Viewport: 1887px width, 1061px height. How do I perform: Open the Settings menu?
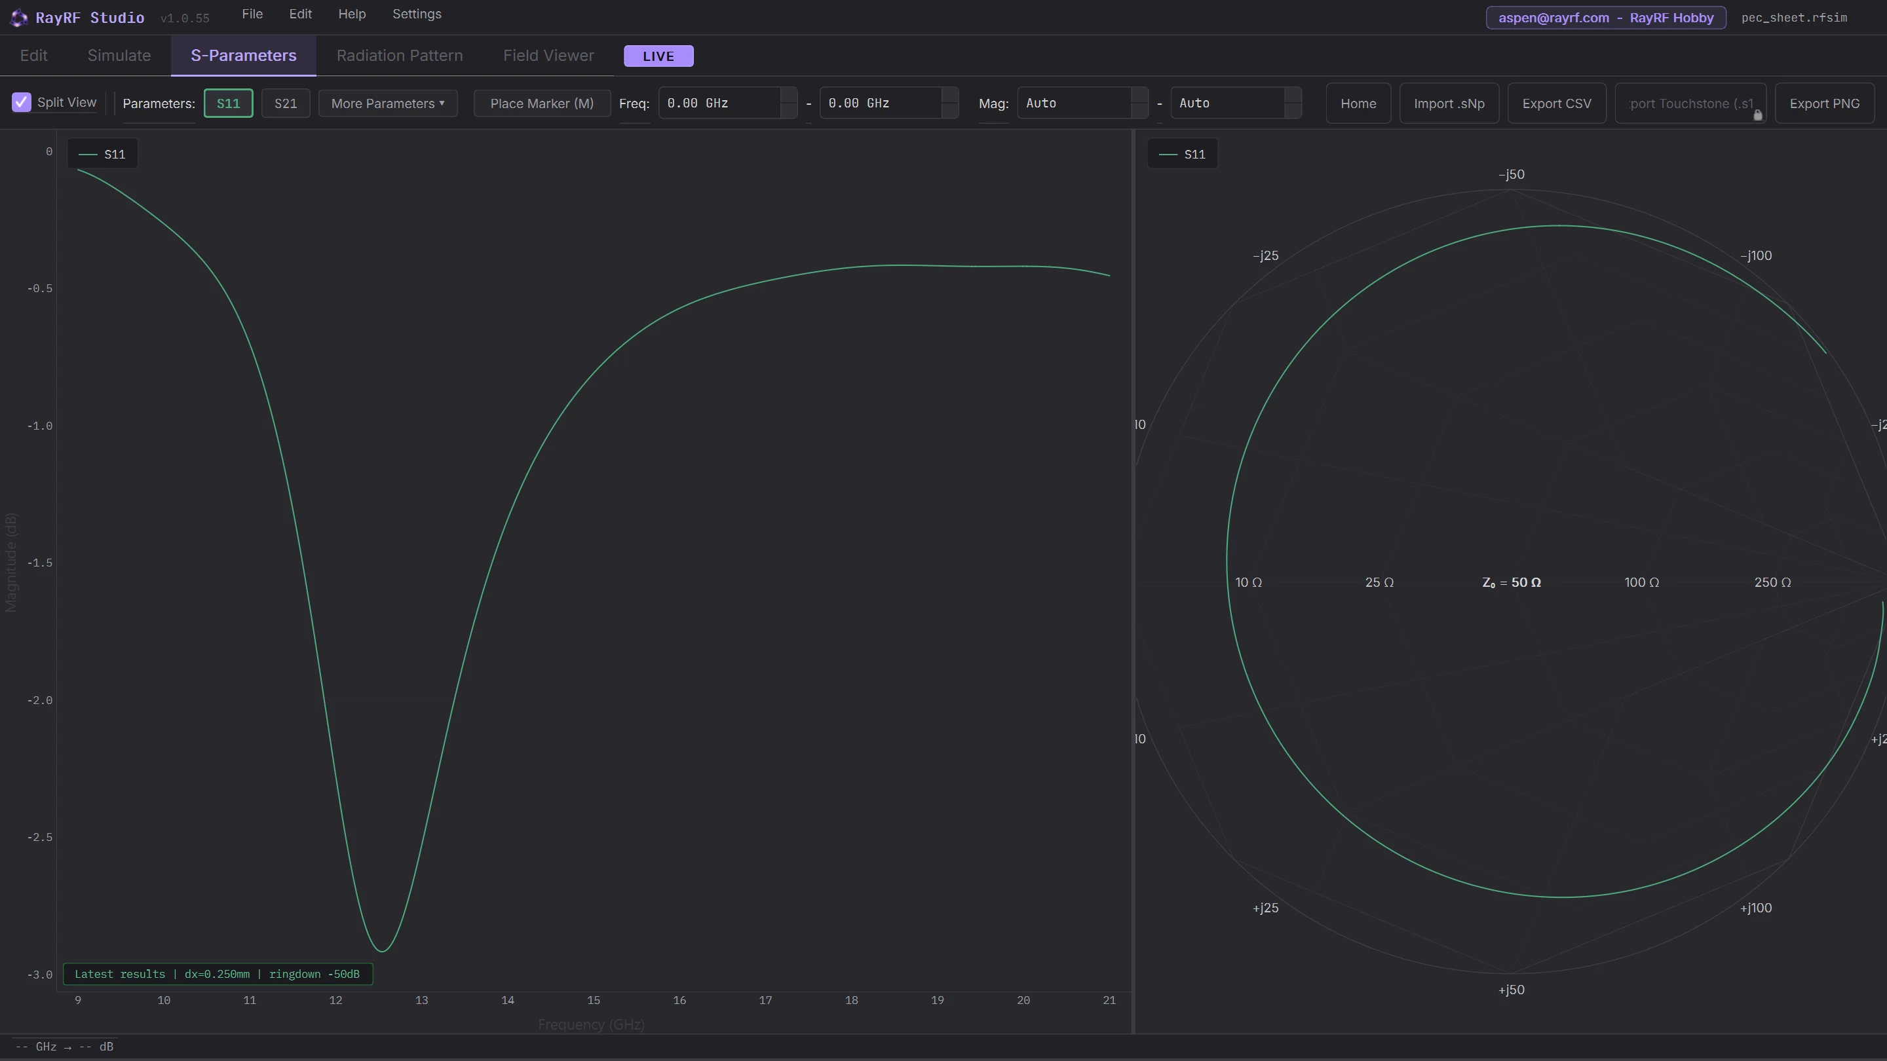tap(417, 14)
